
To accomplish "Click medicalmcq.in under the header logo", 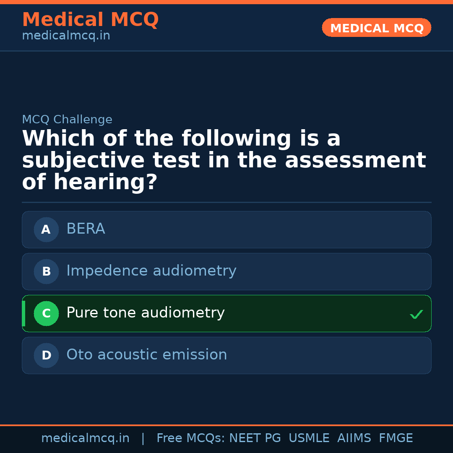I will tap(66, 36).
